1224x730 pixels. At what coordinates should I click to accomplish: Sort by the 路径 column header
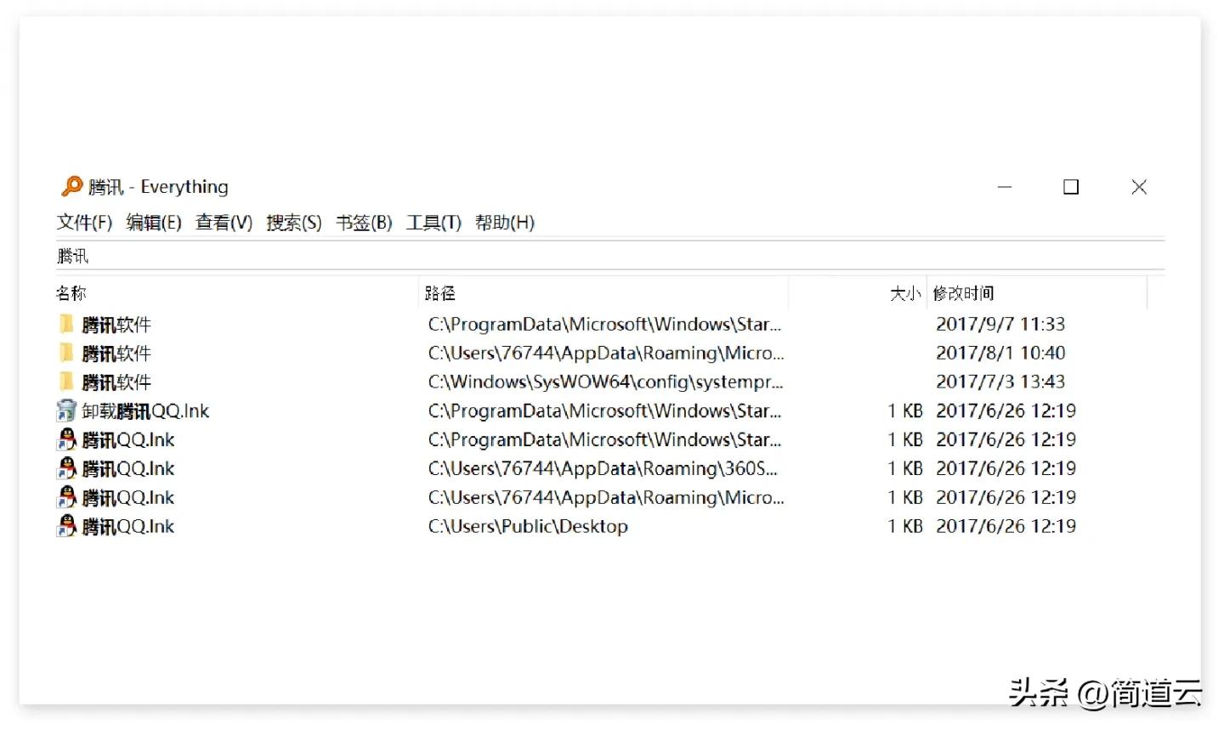[x=603, y=293]
